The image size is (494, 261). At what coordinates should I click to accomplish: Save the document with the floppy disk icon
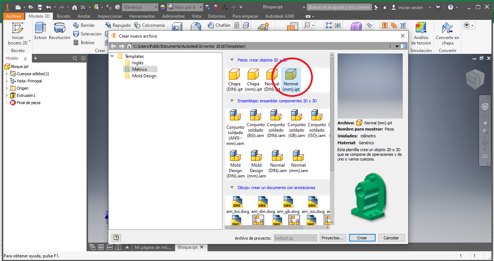pyautogui.click(x=39, y=7)
